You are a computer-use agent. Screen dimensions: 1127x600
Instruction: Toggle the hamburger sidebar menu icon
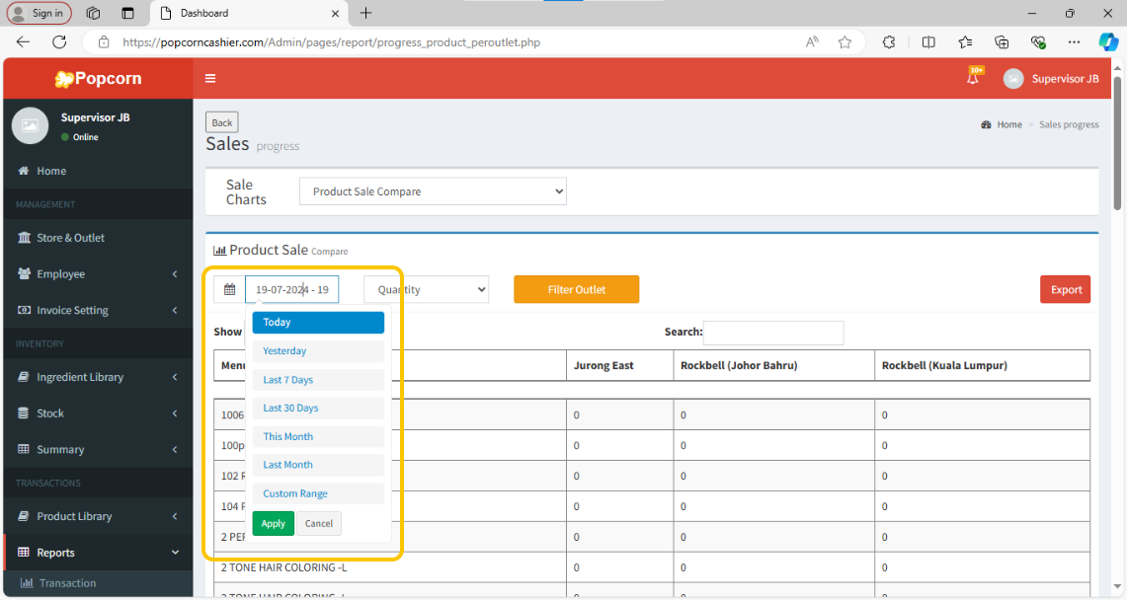[210, 78]
